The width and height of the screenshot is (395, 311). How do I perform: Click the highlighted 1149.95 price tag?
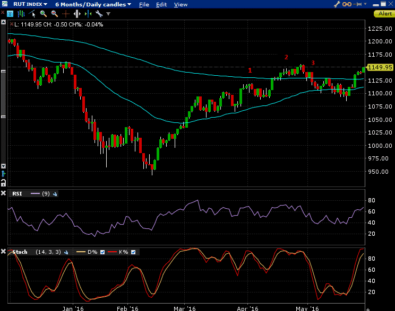pyautogui.click(x=380, y=67)
